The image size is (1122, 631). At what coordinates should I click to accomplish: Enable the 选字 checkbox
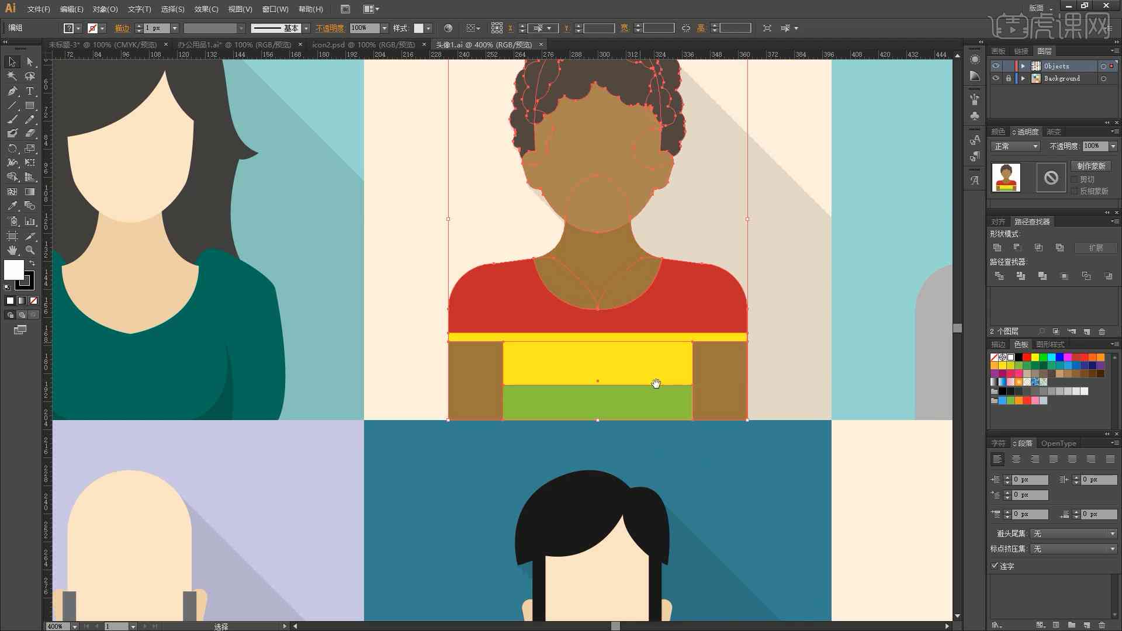click(x=994, y=566)
